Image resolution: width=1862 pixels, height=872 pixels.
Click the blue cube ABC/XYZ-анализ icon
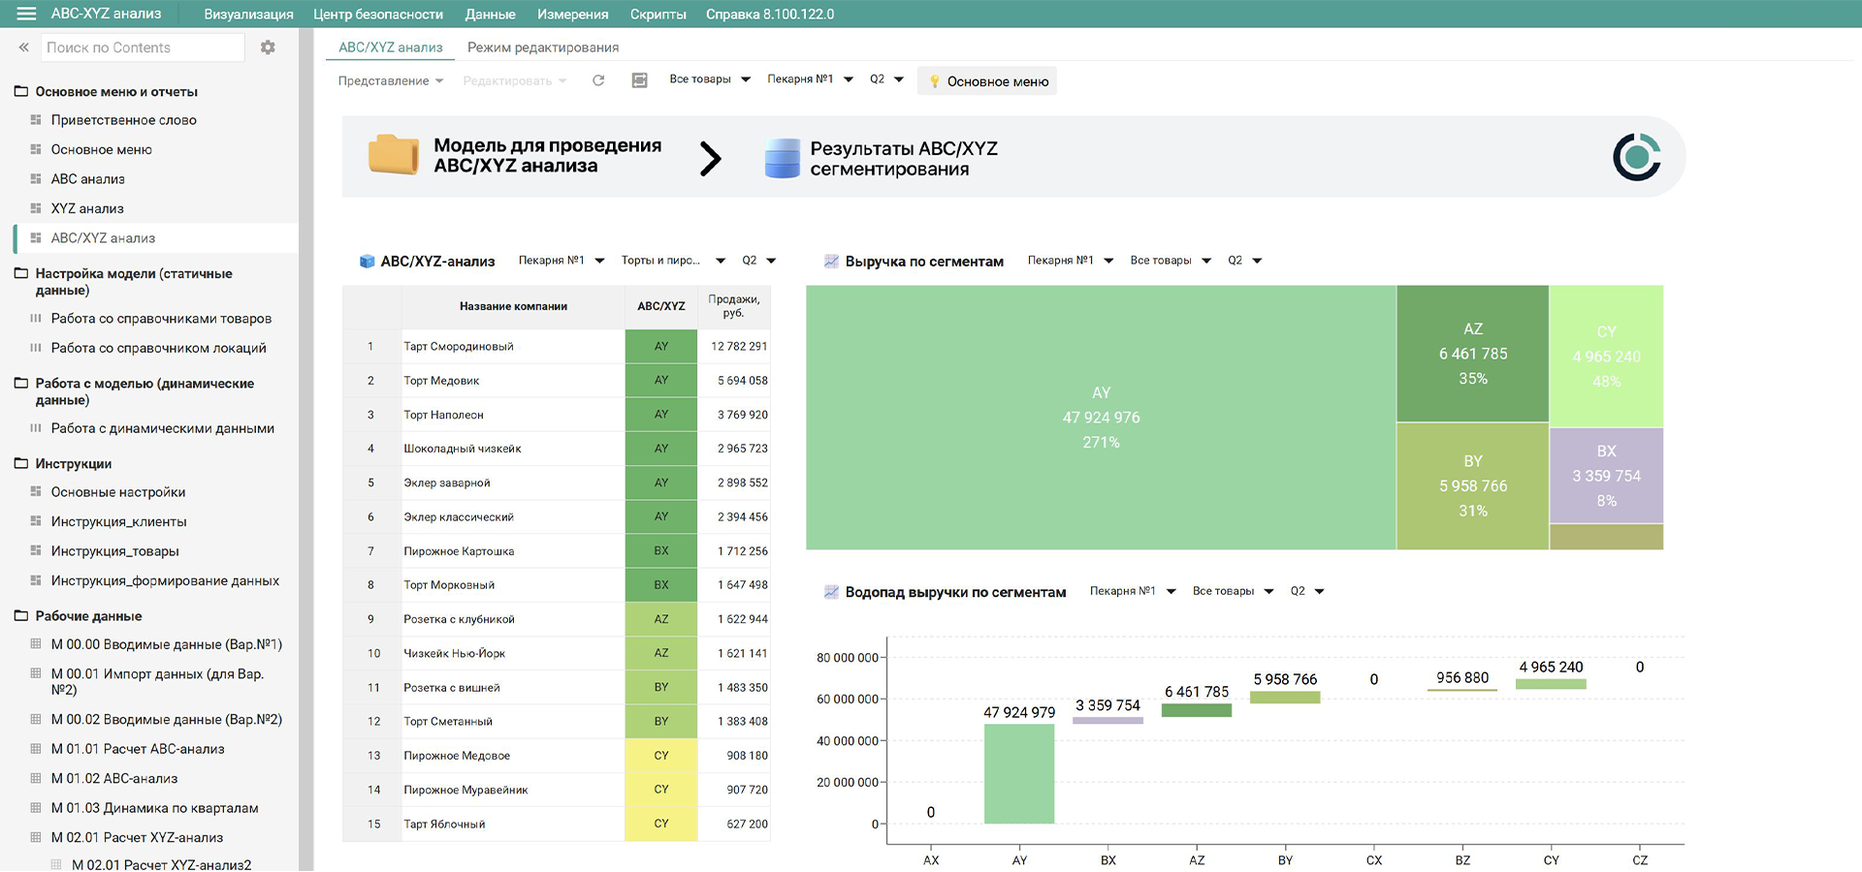click(x=367, y=262)
